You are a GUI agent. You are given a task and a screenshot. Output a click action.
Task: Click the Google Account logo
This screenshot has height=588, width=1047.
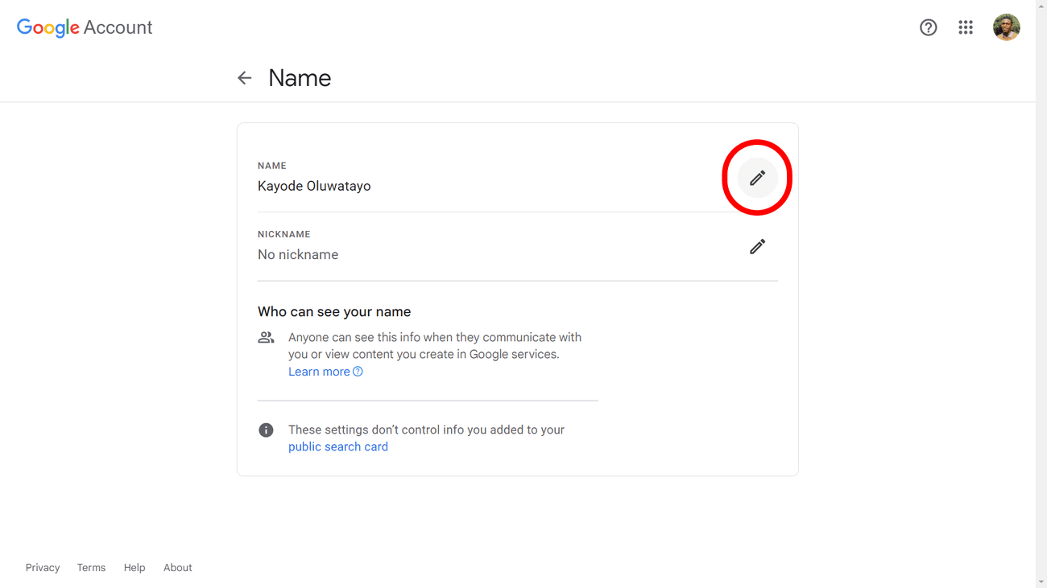coord(84,27)
